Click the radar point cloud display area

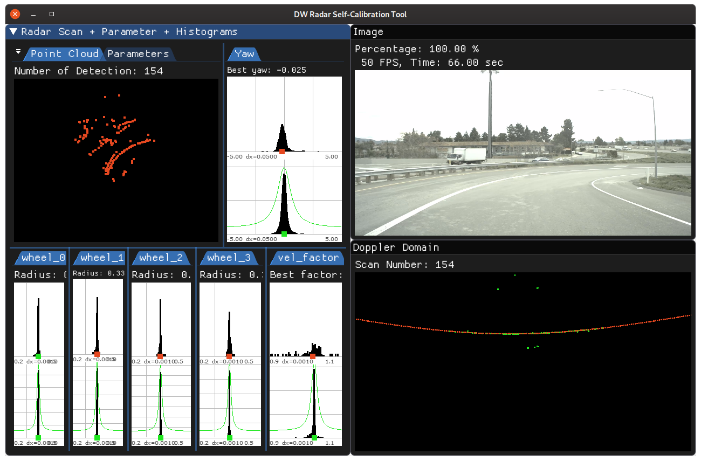(116, 159)
